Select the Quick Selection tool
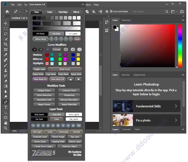 click(x=6, y=39)
